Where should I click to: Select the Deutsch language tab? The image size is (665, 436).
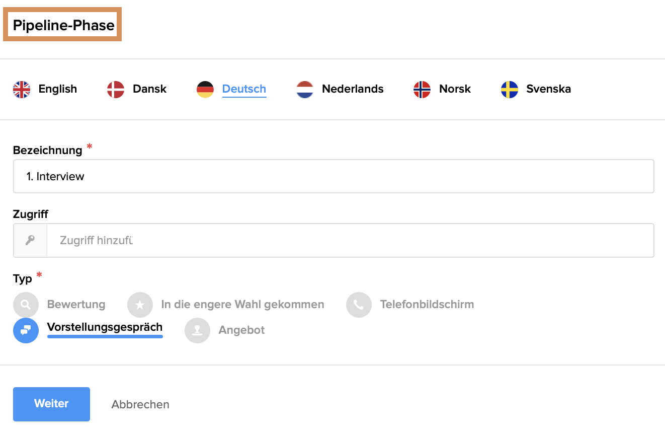(x=244, y=89)
